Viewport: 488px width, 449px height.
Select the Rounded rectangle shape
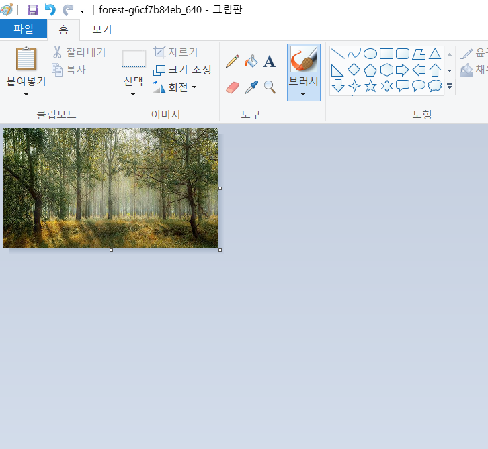tap(403, 54)
